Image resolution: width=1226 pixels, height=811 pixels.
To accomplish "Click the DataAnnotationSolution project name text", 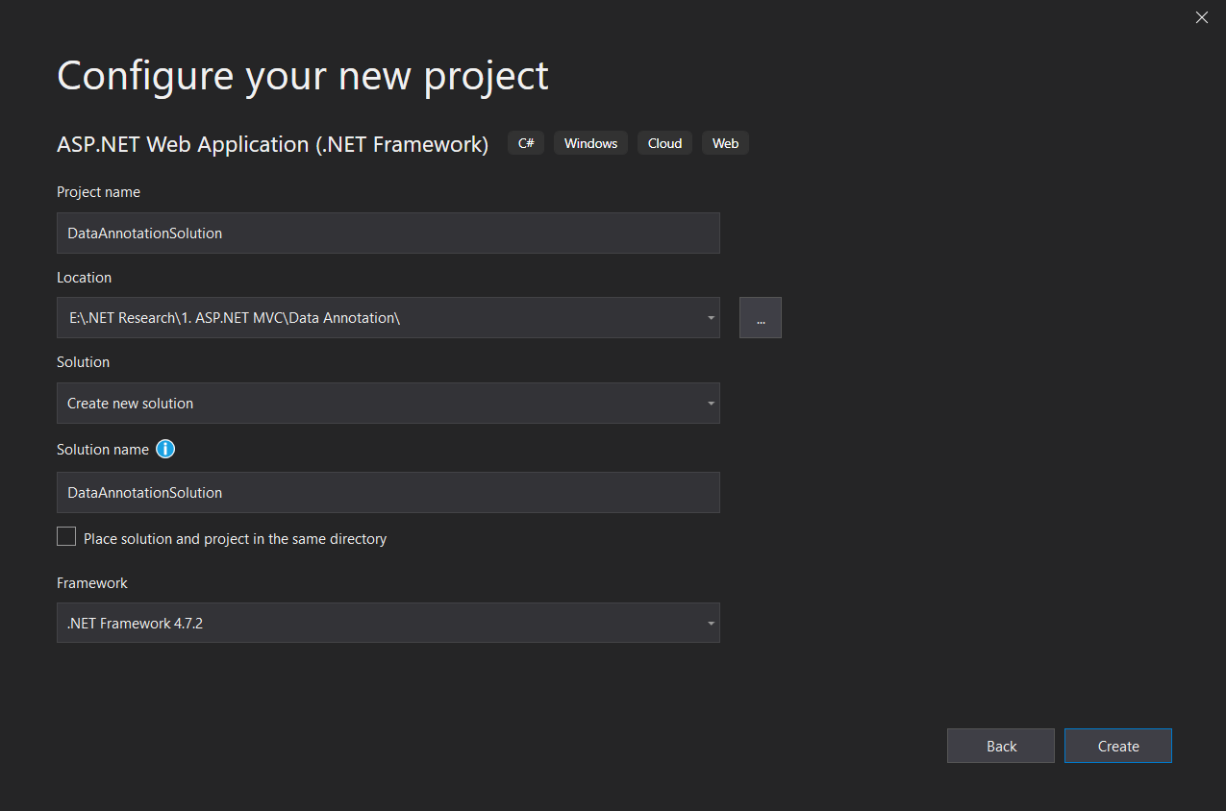I will (x=143, y=233).
